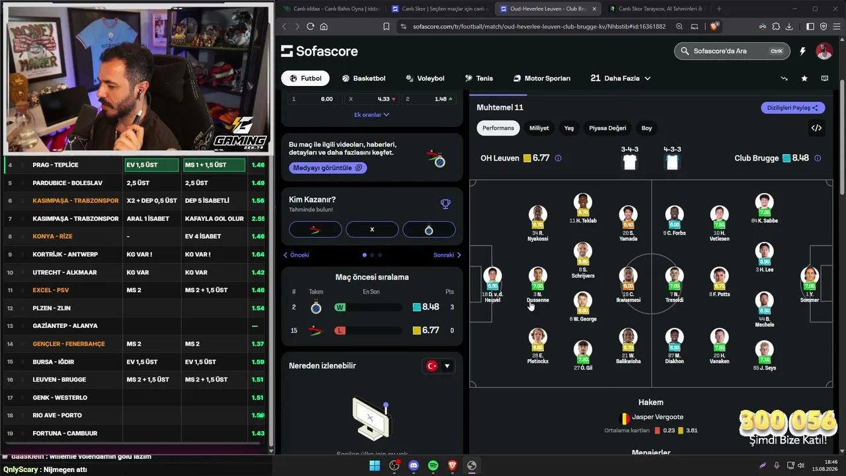Reload the page in the browser
The image size is (846, 476).
(310, 26)
